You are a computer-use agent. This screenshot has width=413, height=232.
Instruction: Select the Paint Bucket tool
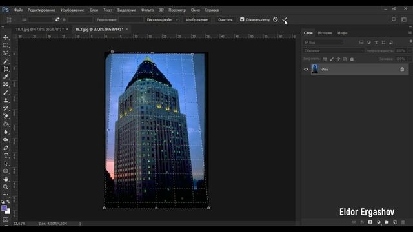(6, 124)
